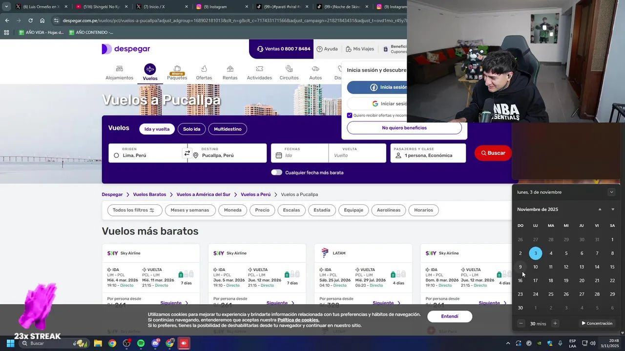Open the Moneda filter

(x=232, y=210)
